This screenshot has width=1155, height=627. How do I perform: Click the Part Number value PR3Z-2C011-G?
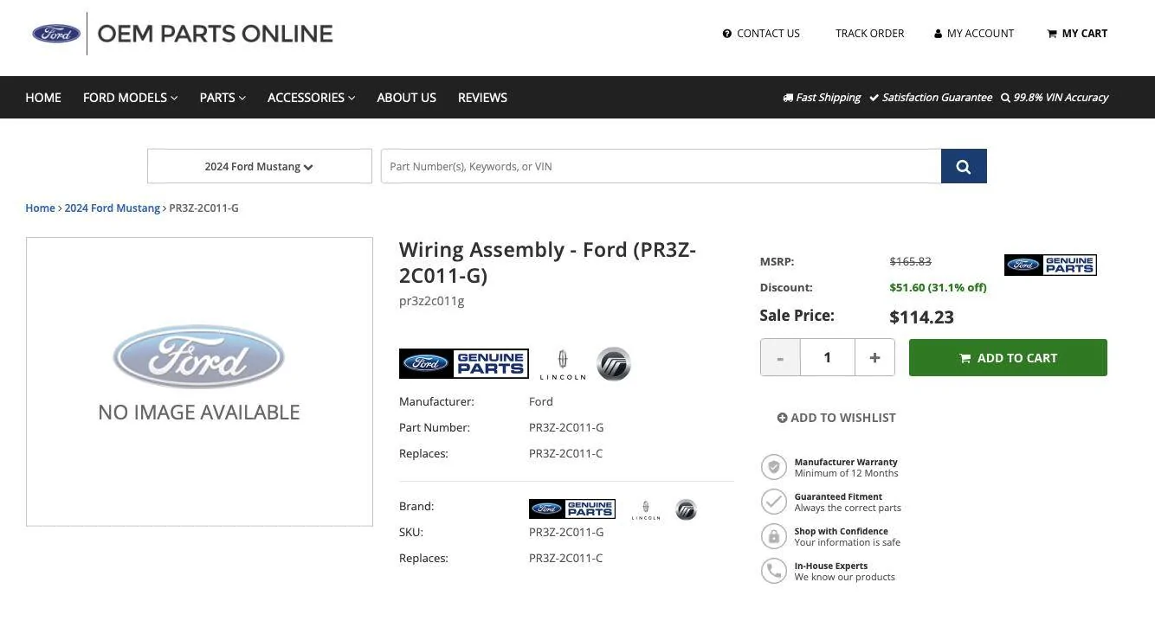pyautogui.click(x=566, y=427)
